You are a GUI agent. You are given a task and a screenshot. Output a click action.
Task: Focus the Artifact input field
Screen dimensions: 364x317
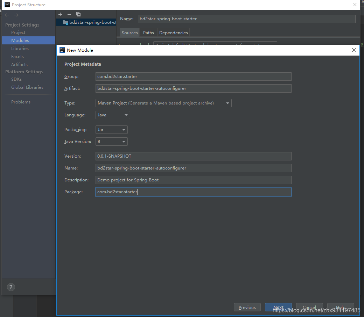pyautogui.click(x=193, y=88)
